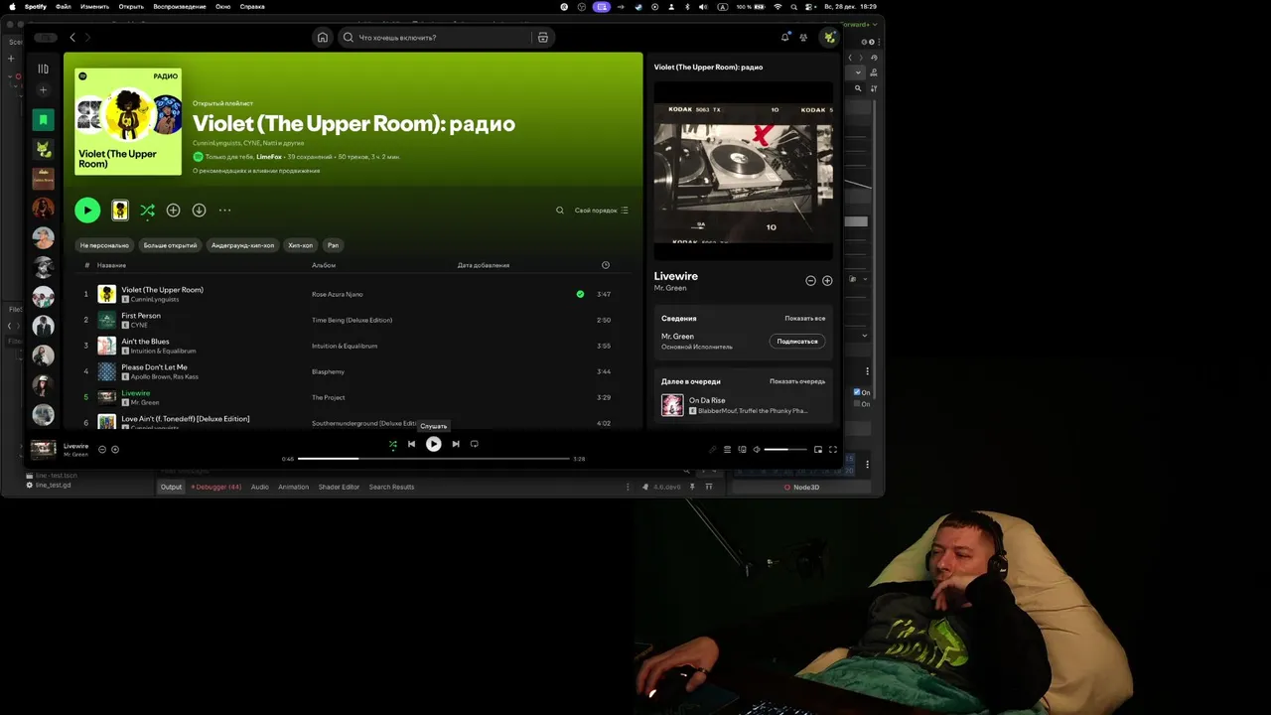The width and height of the screenshot is (1271, 715).
Task: Sort tracks by 'Название' column header
Action: click(111, 265)
